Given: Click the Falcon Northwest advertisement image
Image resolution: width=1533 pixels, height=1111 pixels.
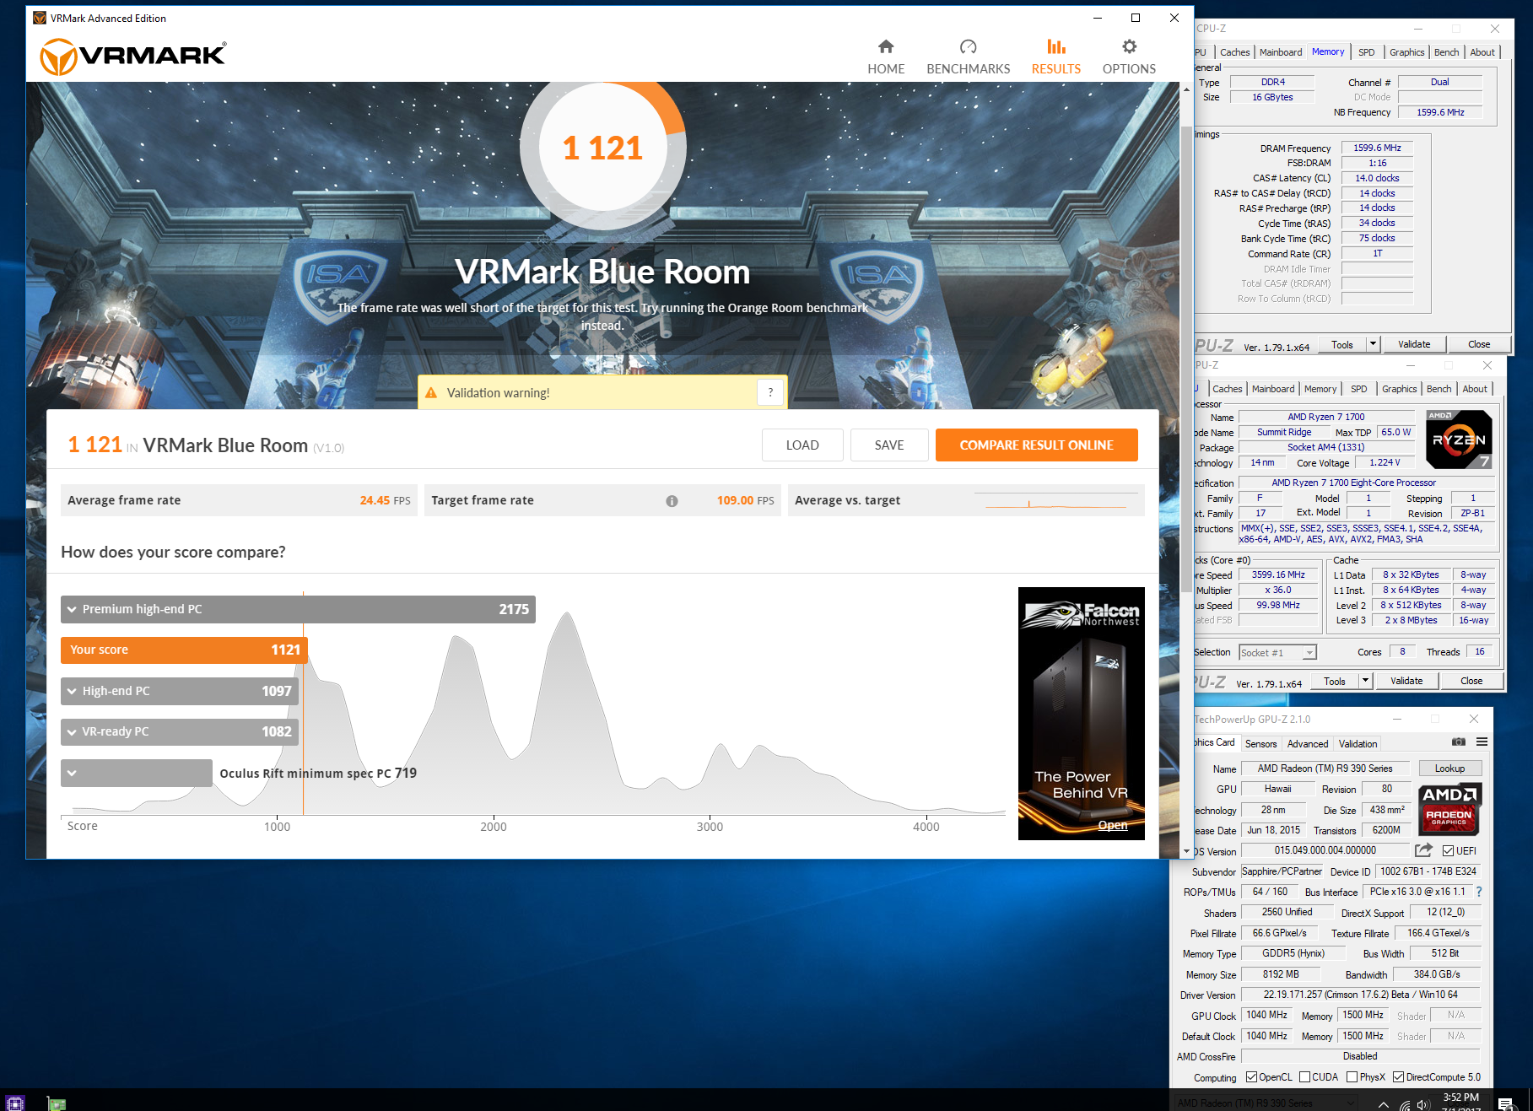Looking at the screenshot, I should tap(1082, 714).
